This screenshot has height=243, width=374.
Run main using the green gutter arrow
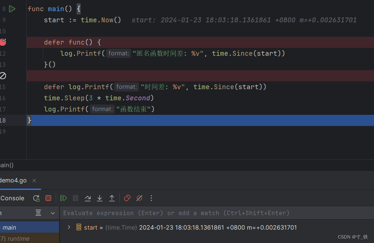click(x=12, y=9)
